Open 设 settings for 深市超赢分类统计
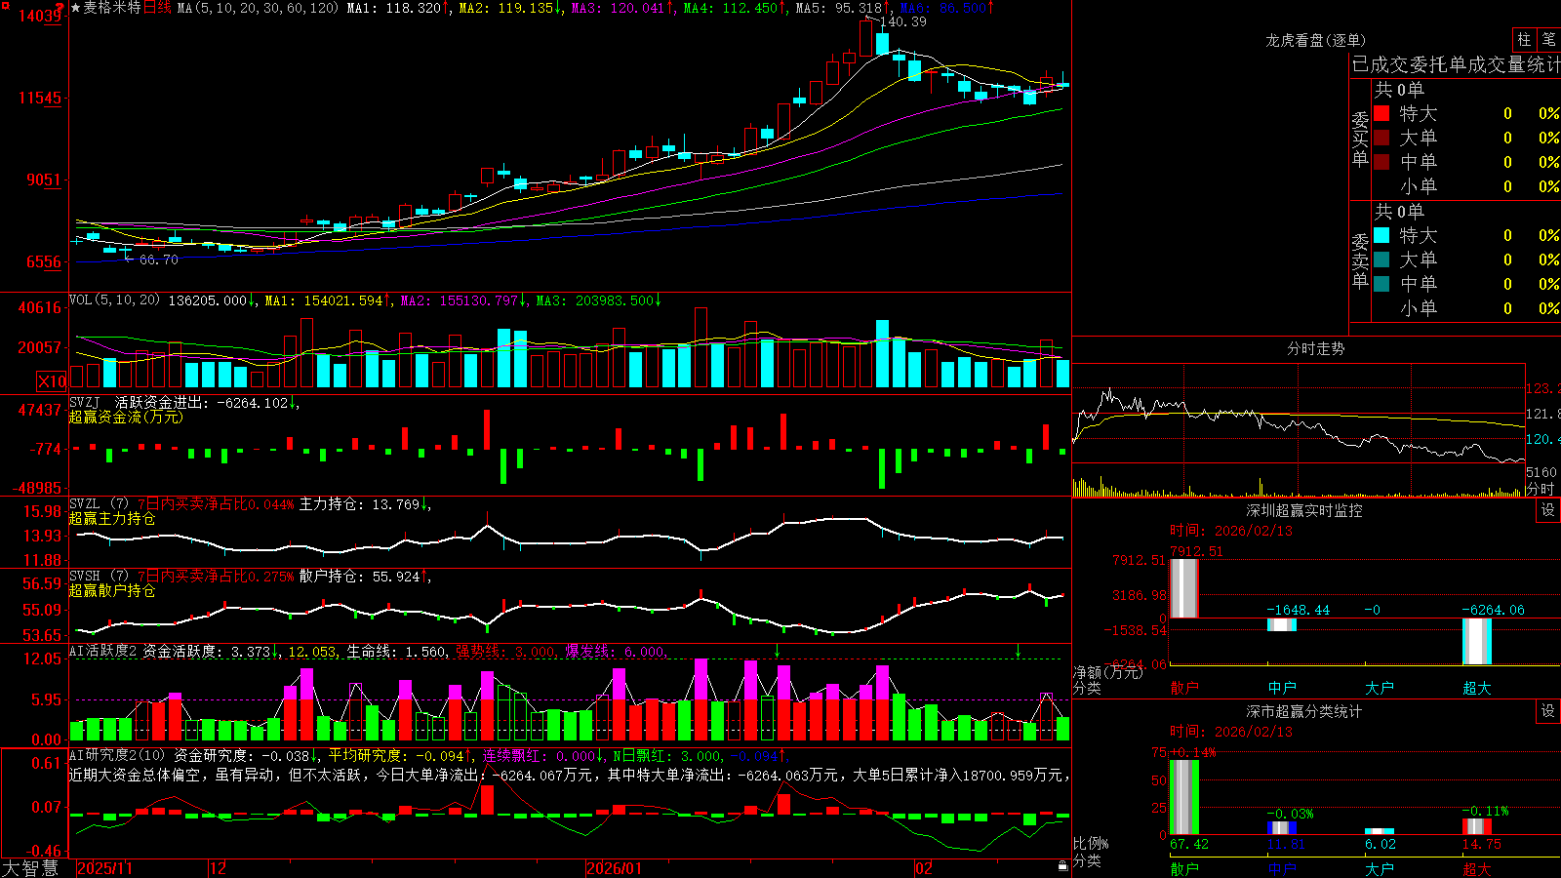The height and width of the screenshot is (878, 1561). click(1548, 711)
